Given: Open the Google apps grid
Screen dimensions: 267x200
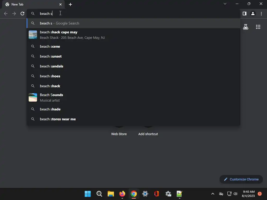Looking at the screenshot, I should (x=258, y=27).
